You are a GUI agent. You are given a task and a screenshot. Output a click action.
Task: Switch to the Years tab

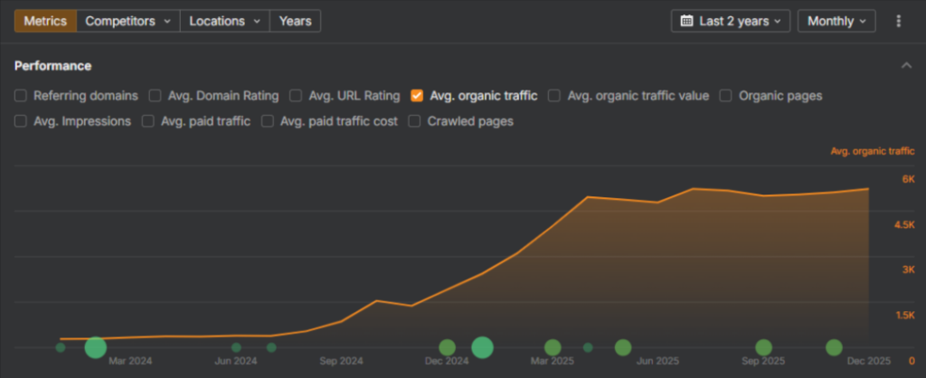tap(295, 21)
